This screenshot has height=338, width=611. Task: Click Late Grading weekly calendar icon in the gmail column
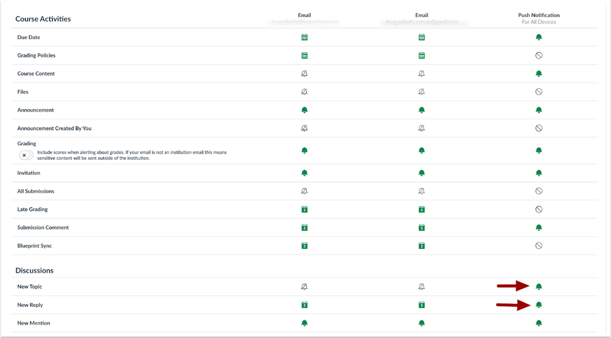(x=421, y=209)
